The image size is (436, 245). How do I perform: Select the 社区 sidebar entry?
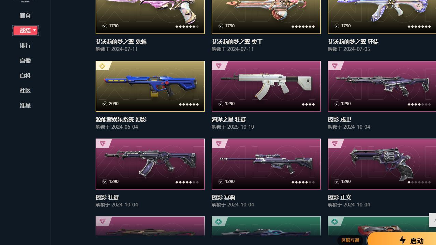(25, 90)
